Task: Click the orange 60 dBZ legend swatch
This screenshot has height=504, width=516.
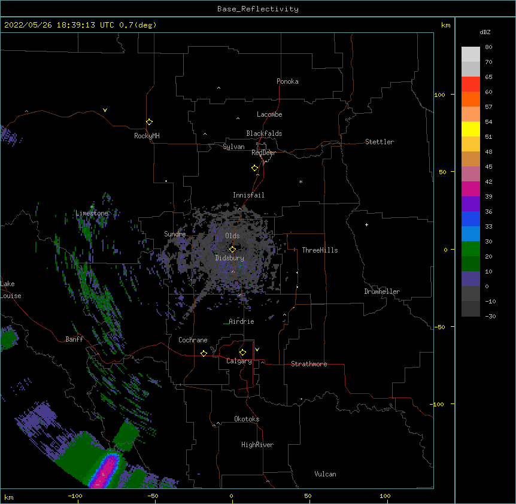Action: pyautogui.click(x=471, y=99)
